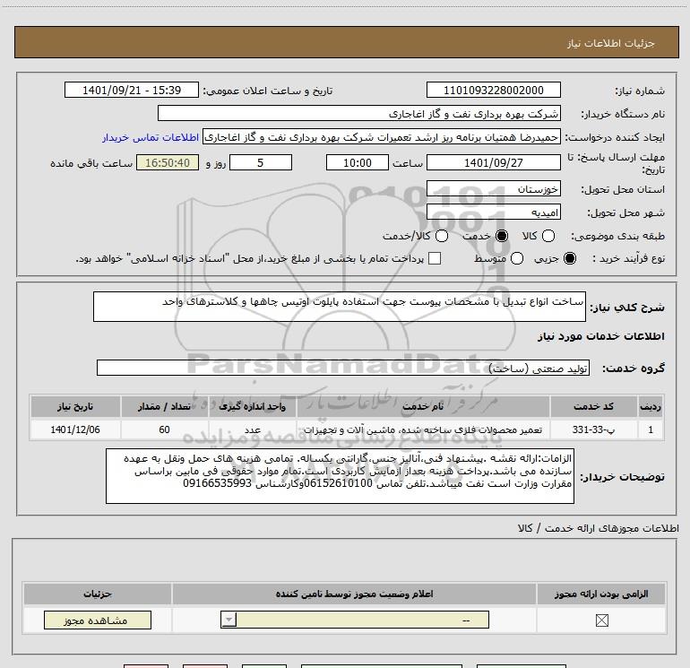Click the deadline date field 1401/09/27
Image resolution: width=690 pixels, height=668 pixels.
pyautogui.click(x=493, y=163)
